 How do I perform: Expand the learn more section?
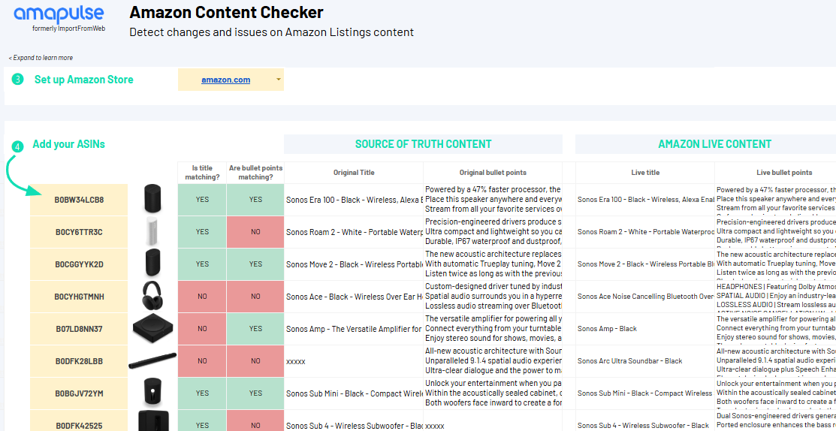click(41, 58)
